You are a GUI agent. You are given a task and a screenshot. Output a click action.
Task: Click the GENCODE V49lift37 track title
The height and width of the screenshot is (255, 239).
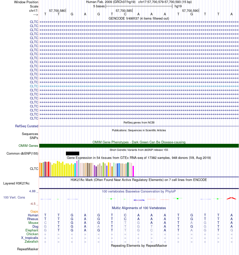coord(139,19)
